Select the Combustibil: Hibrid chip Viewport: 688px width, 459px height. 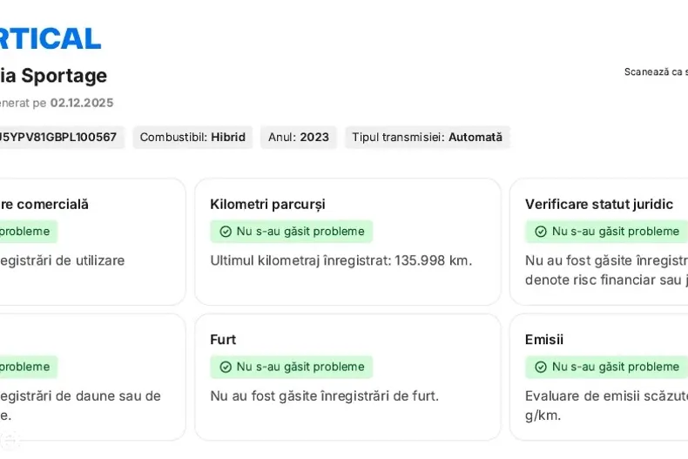192,137
